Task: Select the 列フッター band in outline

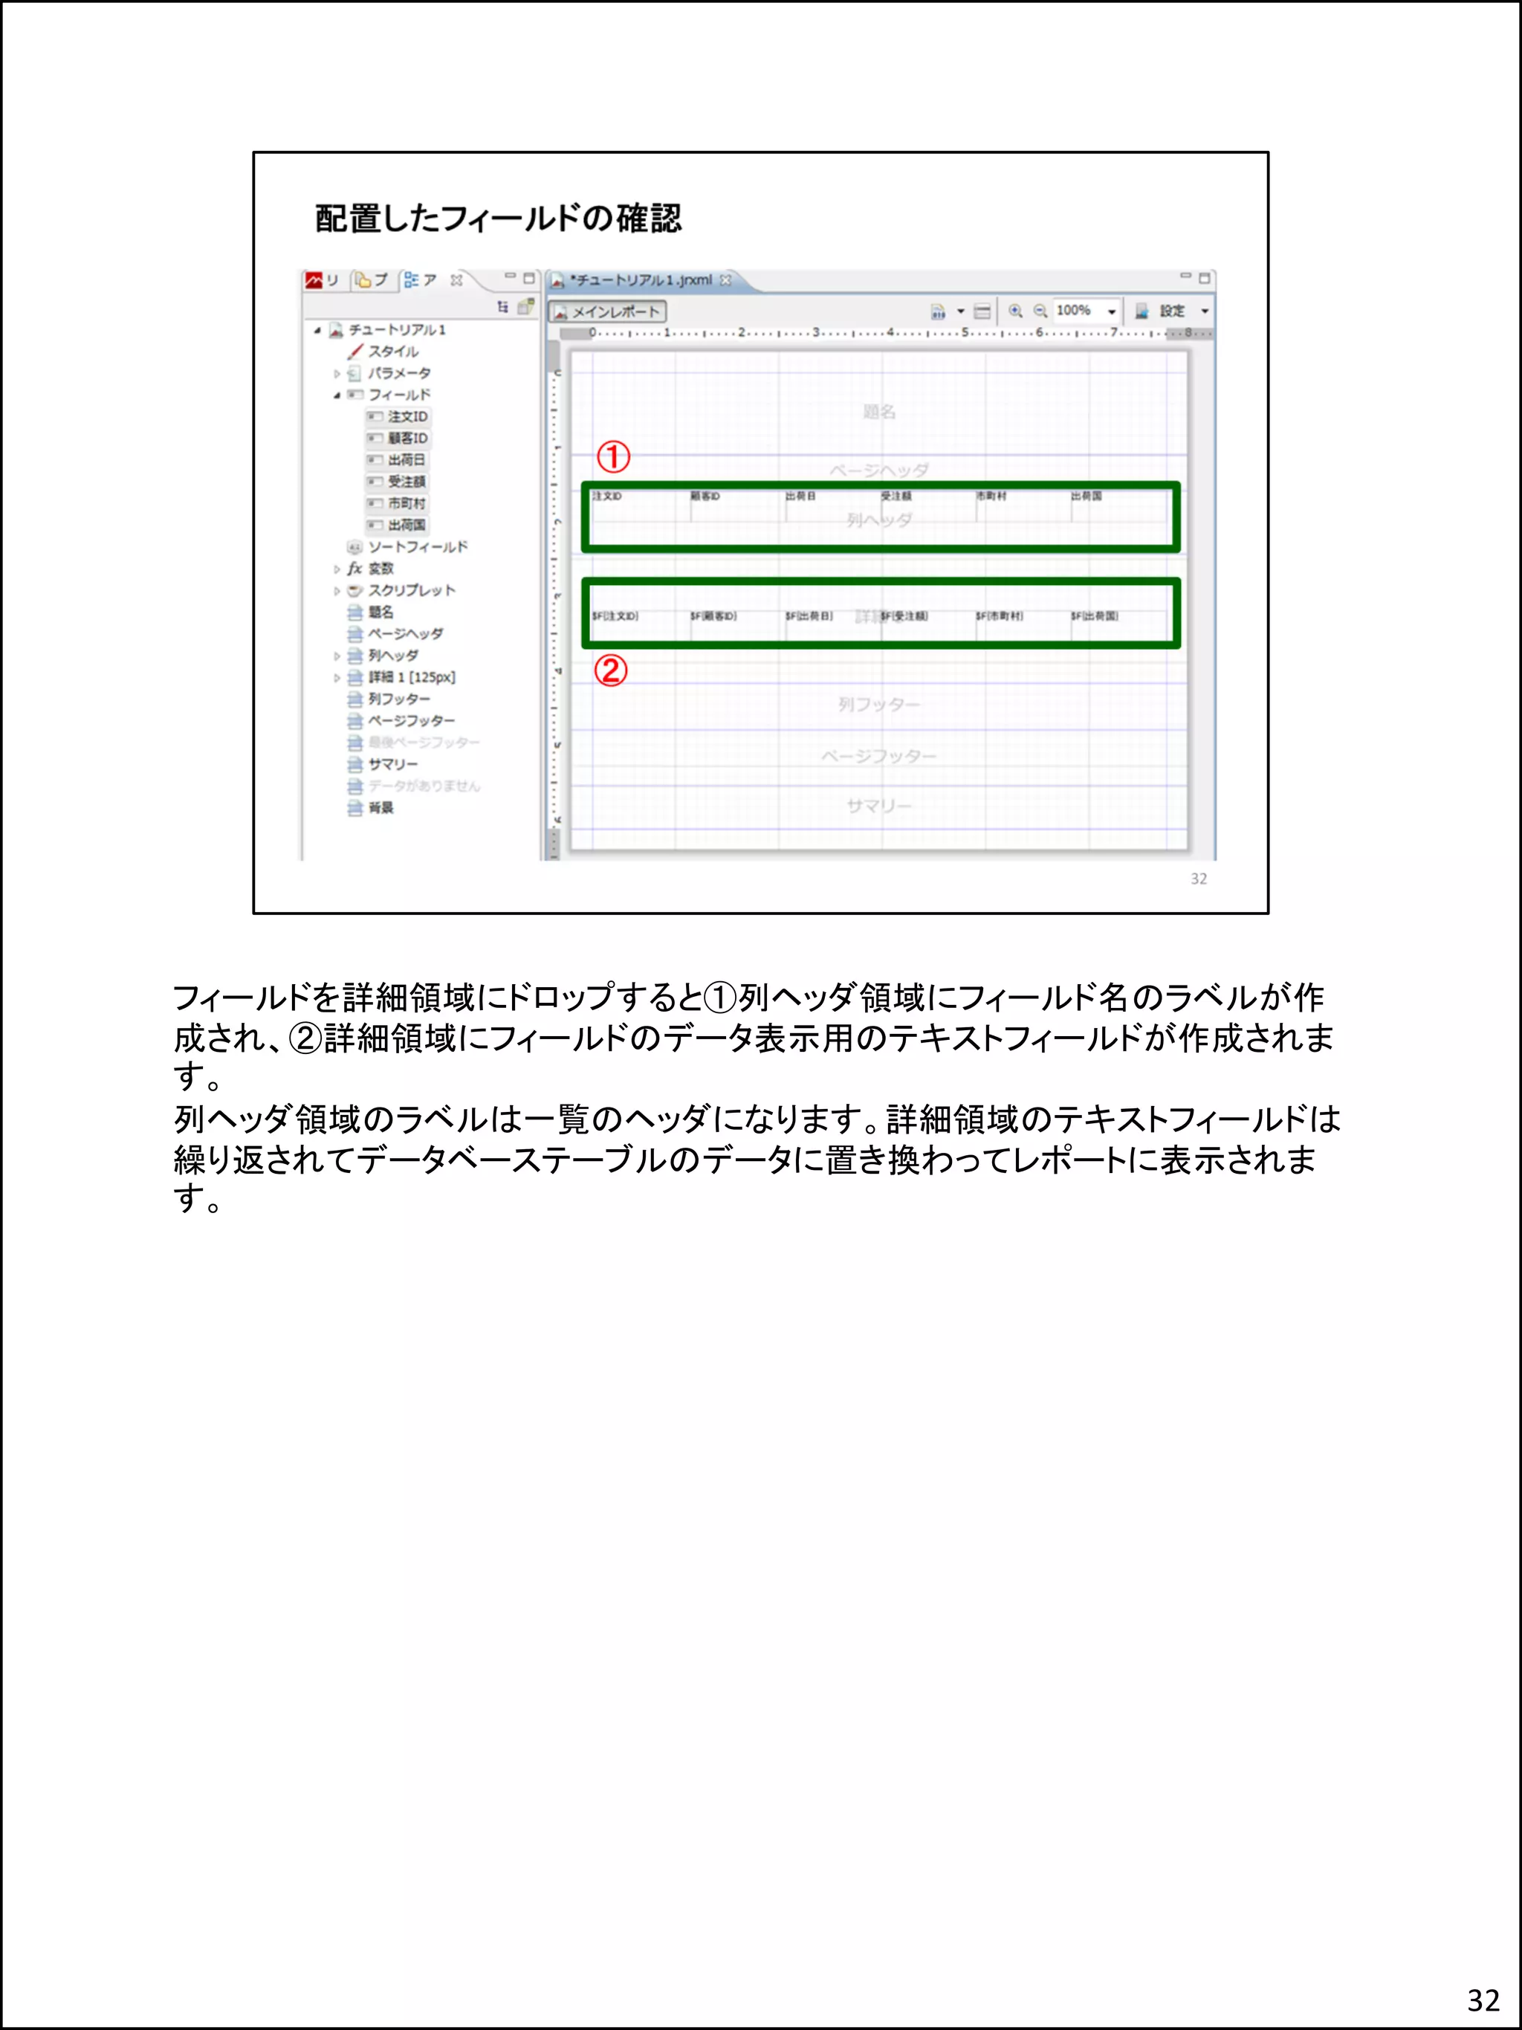Action: pyautogui.click(x=399, y=699)
